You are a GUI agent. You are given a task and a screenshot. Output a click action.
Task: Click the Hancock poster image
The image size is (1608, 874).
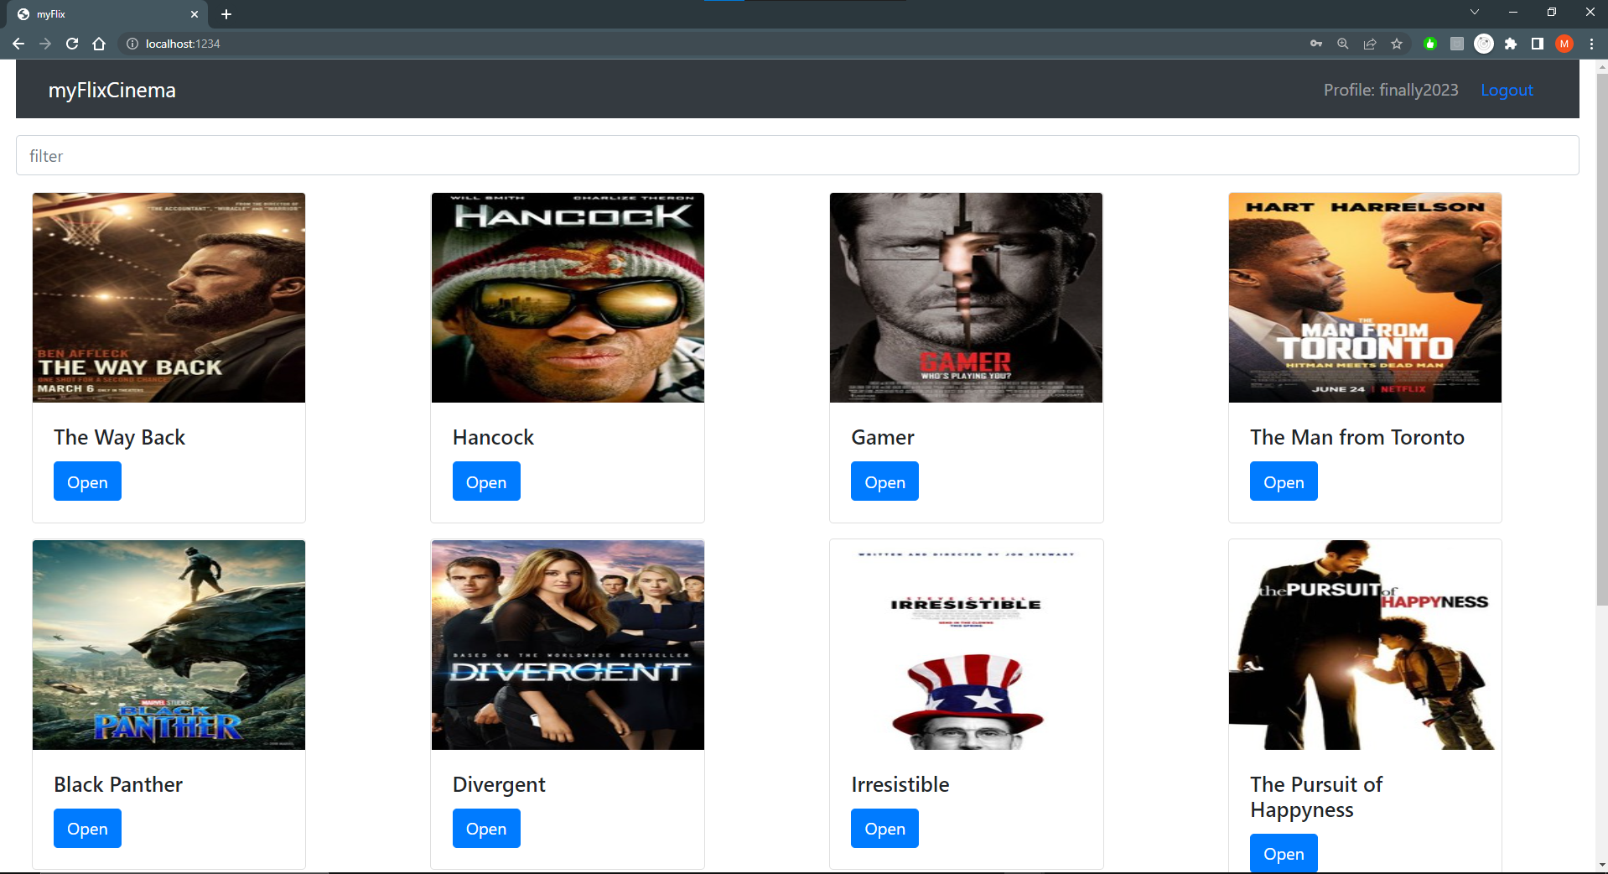tap(568, 298)
